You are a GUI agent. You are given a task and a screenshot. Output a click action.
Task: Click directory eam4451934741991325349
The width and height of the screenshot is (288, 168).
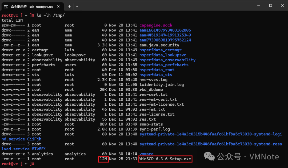click(x=165, y=35)
